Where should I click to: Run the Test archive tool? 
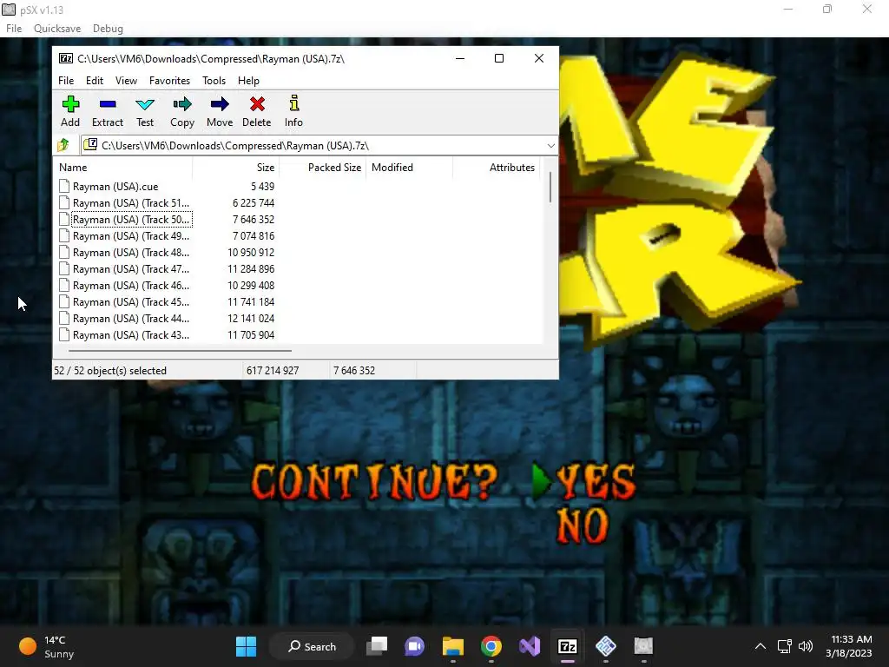[x=145, y=112]
